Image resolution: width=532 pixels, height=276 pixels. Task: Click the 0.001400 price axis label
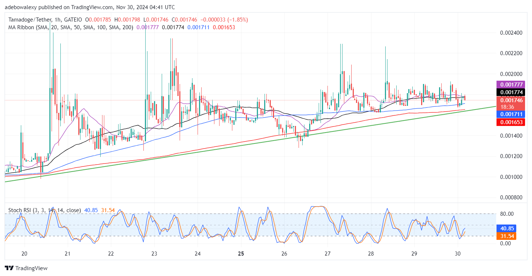[x=511, y=136]
